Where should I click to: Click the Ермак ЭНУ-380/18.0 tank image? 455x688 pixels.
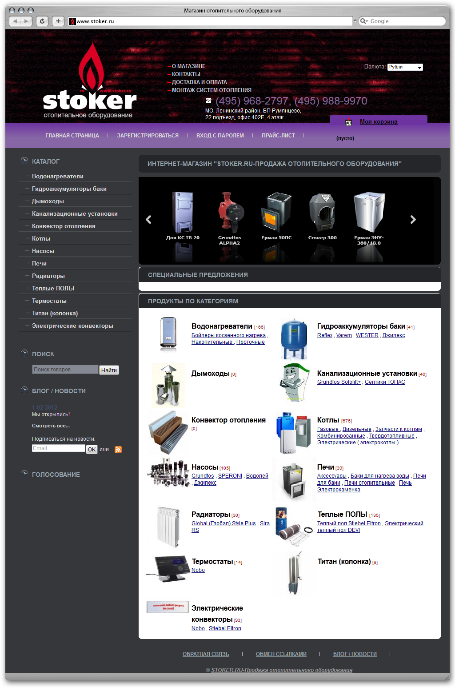click(369, 212)
